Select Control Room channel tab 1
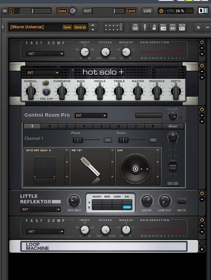 pyautogui.click(x=32, y=126)
